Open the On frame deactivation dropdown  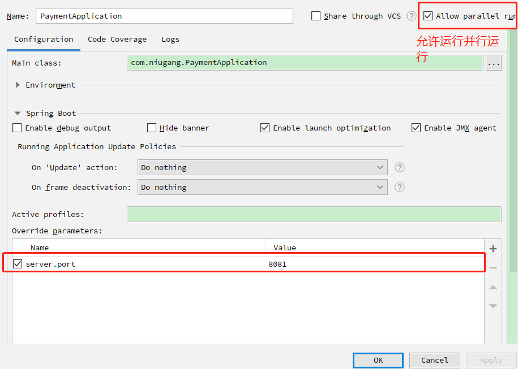click(x=263, y=187)
